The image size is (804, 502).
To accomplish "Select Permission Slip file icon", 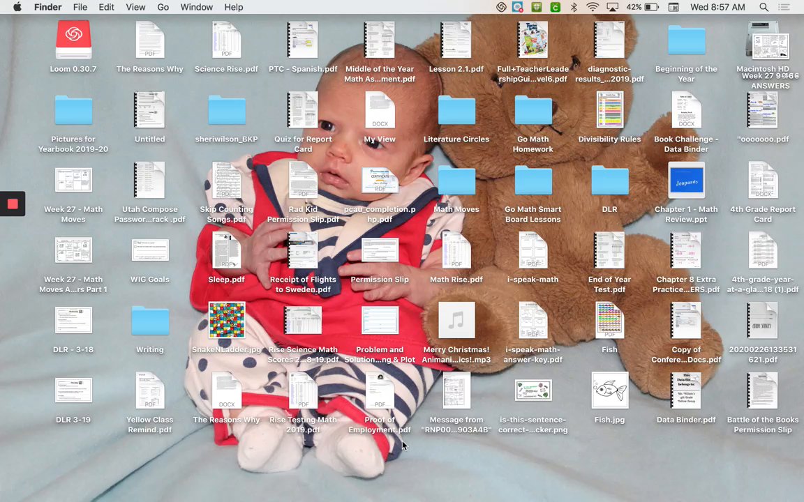I will pyautogui.click(x=380, y=250).
